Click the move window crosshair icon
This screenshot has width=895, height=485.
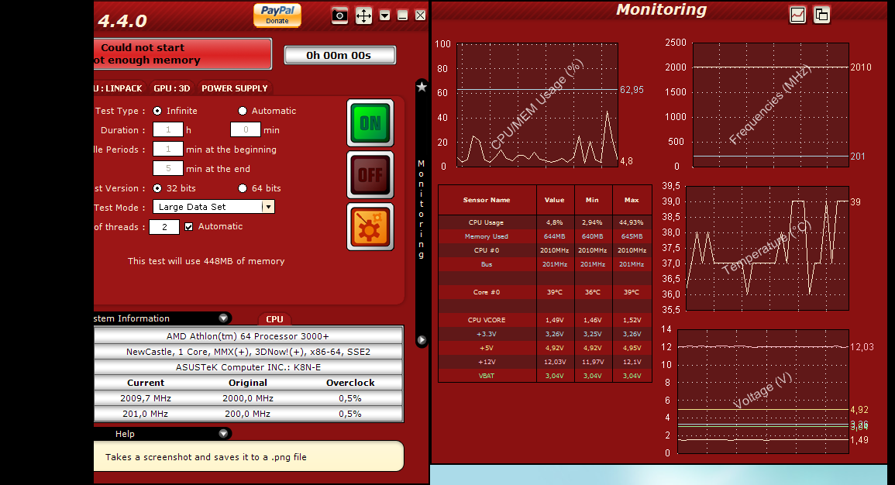tap(363, 15)
